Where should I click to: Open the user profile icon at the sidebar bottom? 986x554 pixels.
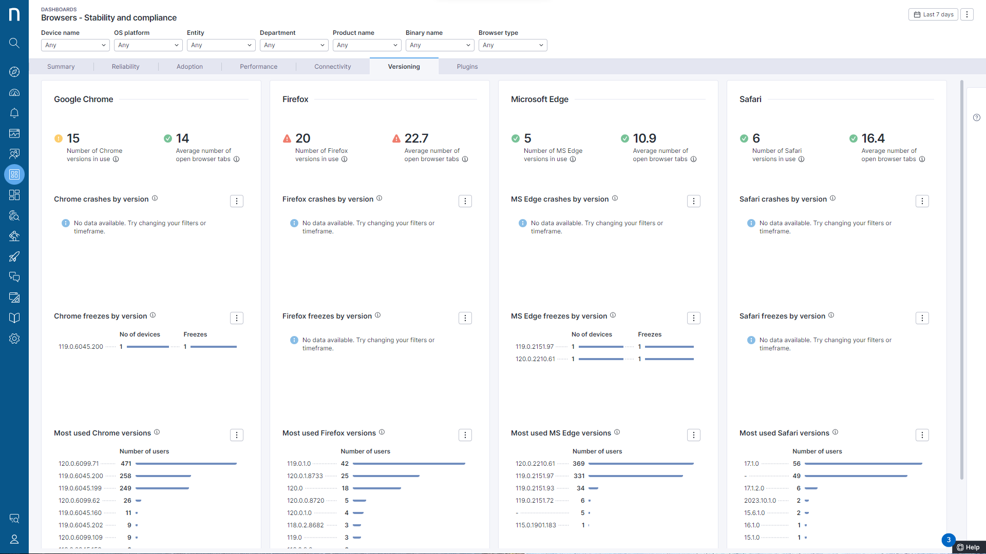point(14,539)
